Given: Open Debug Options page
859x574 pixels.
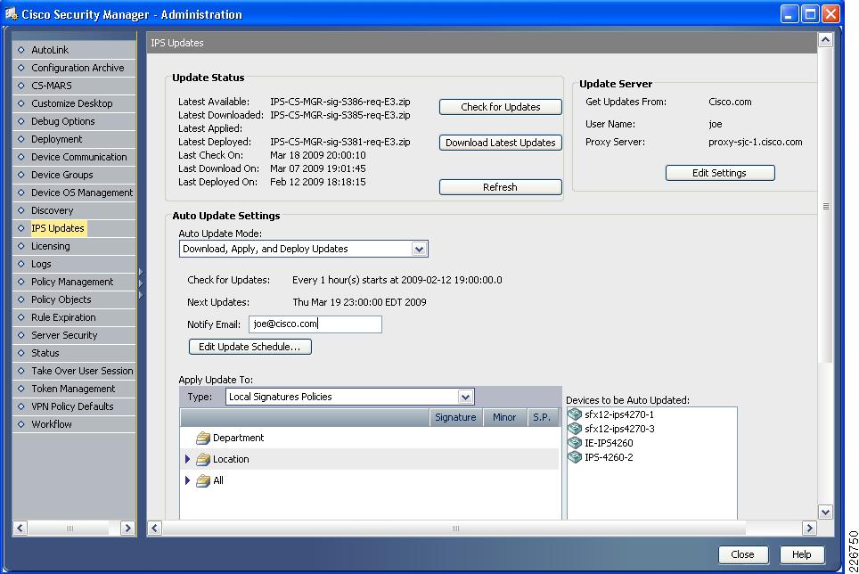Looking at the screenshot, I should [x=63, y=121].
